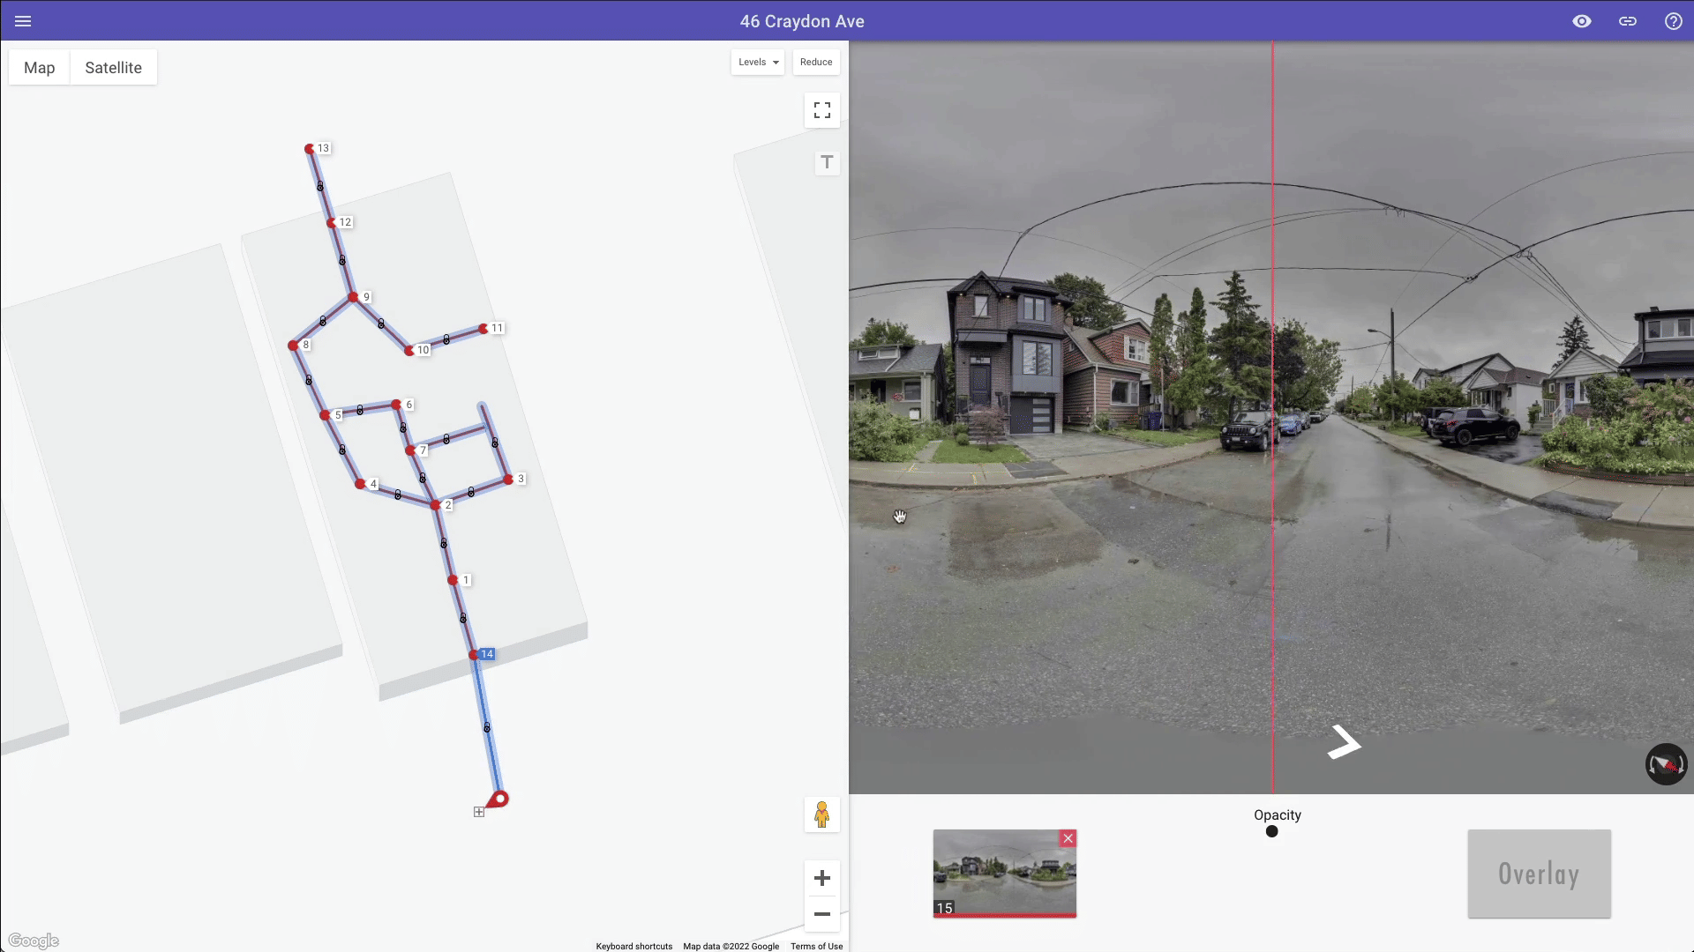Select panorama thumbnail 15

[1004, 873]
